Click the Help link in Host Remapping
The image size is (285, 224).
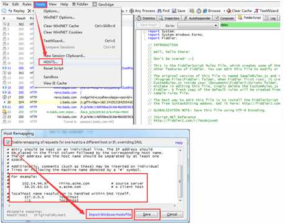point(179,142)
